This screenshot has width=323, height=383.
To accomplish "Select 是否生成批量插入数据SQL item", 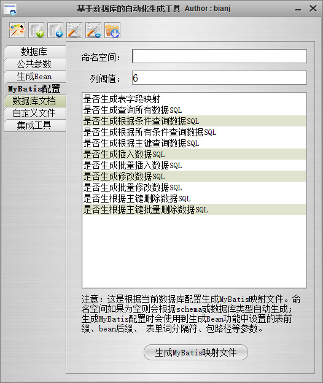I will pyautogui.click(x=194, y=165).
